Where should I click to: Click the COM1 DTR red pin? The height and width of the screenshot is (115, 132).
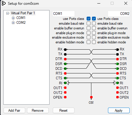point(65,59)
